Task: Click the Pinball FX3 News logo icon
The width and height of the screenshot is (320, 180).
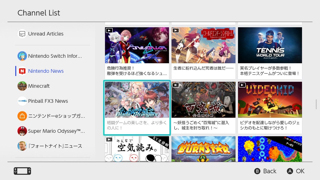Action: [x=22, y=101]
